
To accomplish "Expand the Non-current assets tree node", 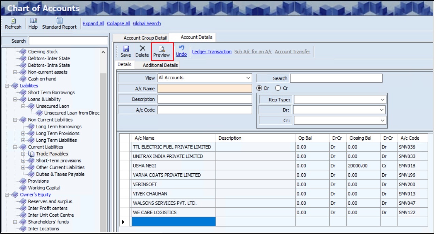I will 15,72.
